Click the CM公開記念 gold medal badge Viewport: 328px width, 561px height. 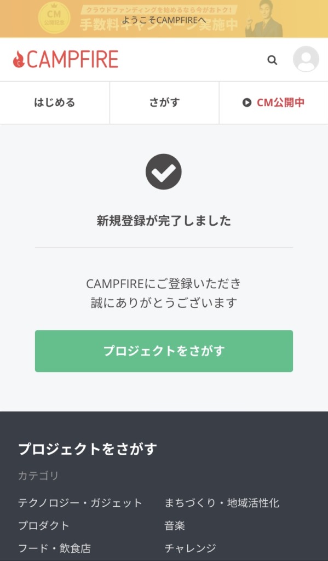click(x=54, y=18)
